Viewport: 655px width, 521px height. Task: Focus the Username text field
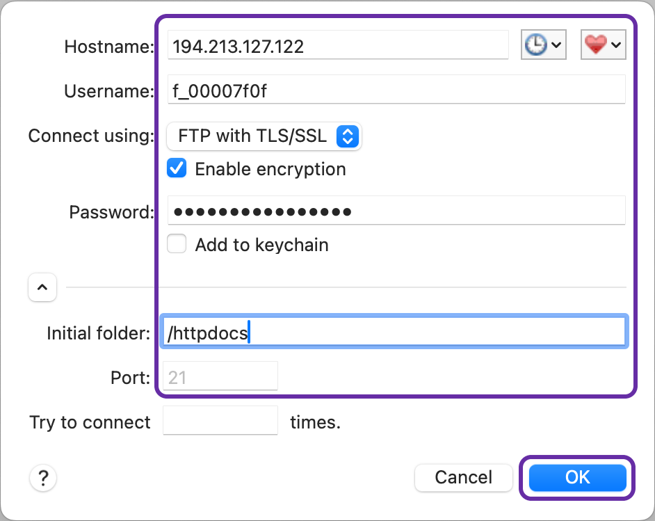[x=396, y=90]
